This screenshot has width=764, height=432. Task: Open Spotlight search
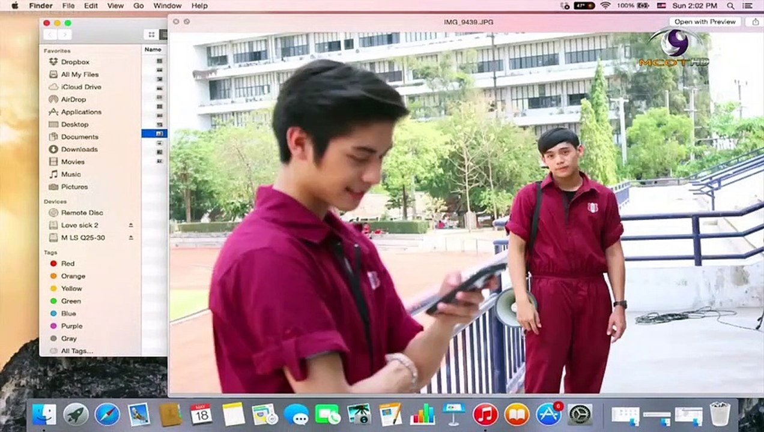(x=730, y=5)
